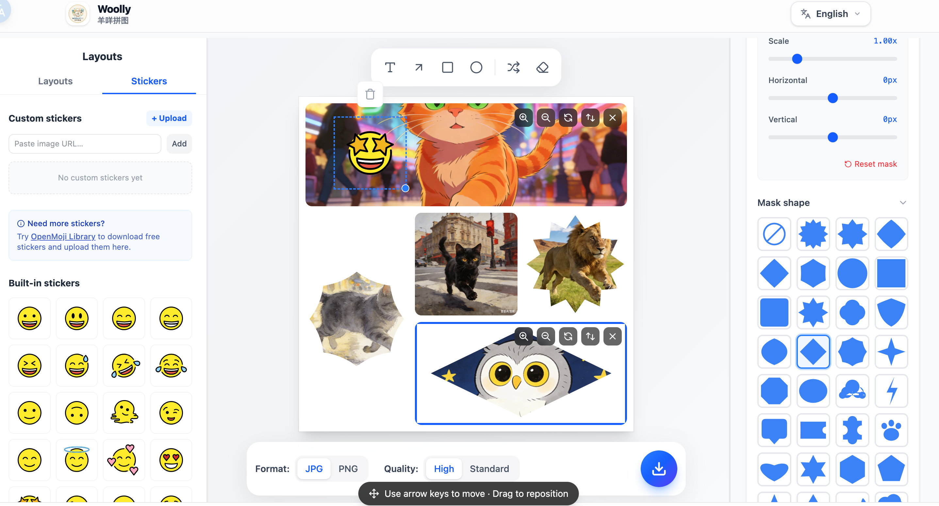This screenshot has height=506, width=939.
Task: Choose the speech bubble mask shape
Action: click(x=774, y=430)
